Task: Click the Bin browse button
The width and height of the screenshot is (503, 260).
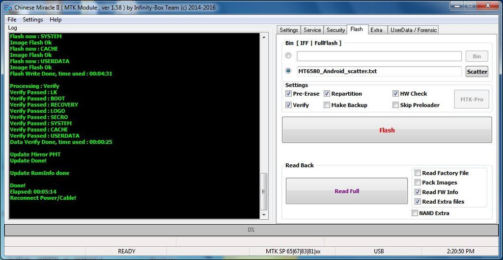Action: click(x=476, y=56)
